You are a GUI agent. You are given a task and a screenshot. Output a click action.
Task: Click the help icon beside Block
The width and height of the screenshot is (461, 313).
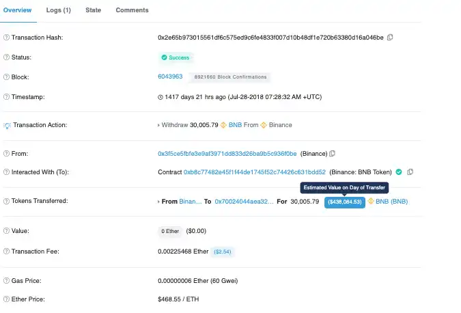coord(6,77)
